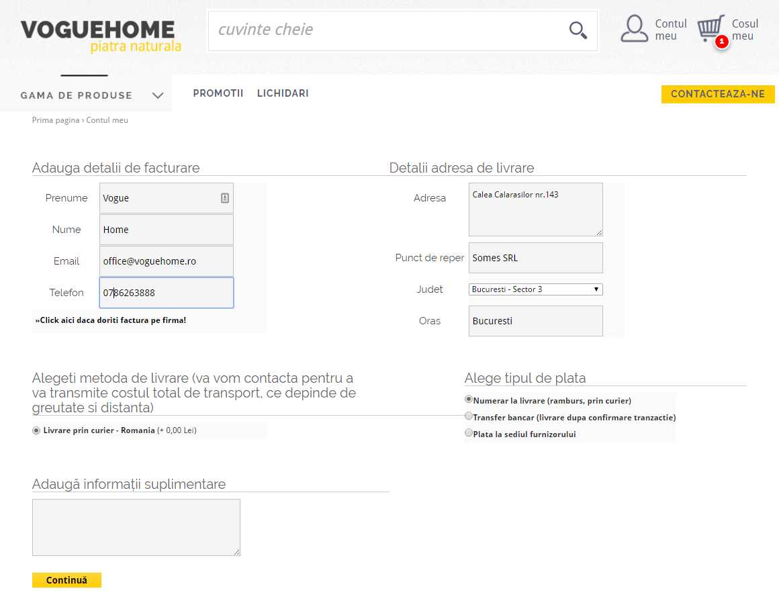This screenshot has width=779, height=603.
Task: Go to Prima pagina breadcrumb link
Action: click(56, 120)
